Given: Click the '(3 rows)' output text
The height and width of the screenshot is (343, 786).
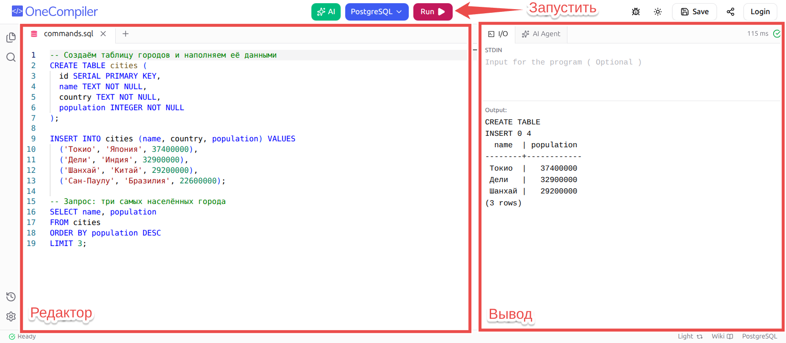Looking at the screenshot, I should coord(503,203).
